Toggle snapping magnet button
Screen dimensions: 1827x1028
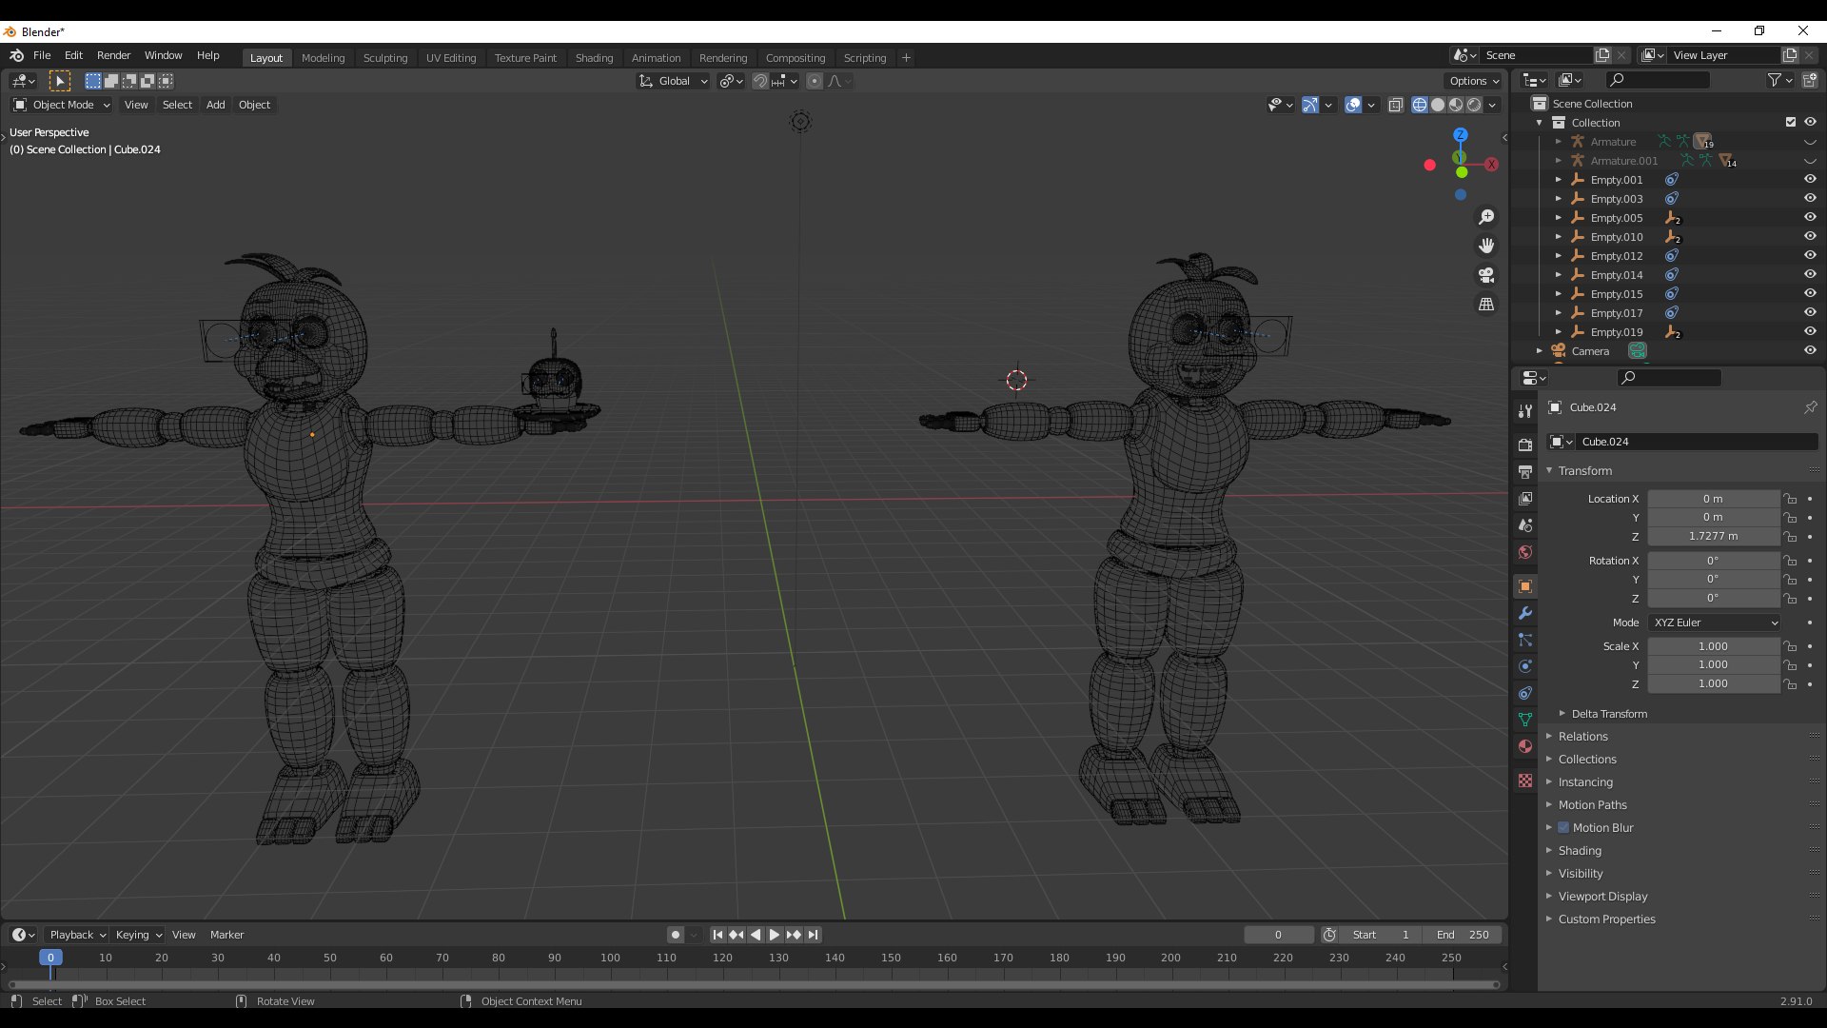pos(759,81)
